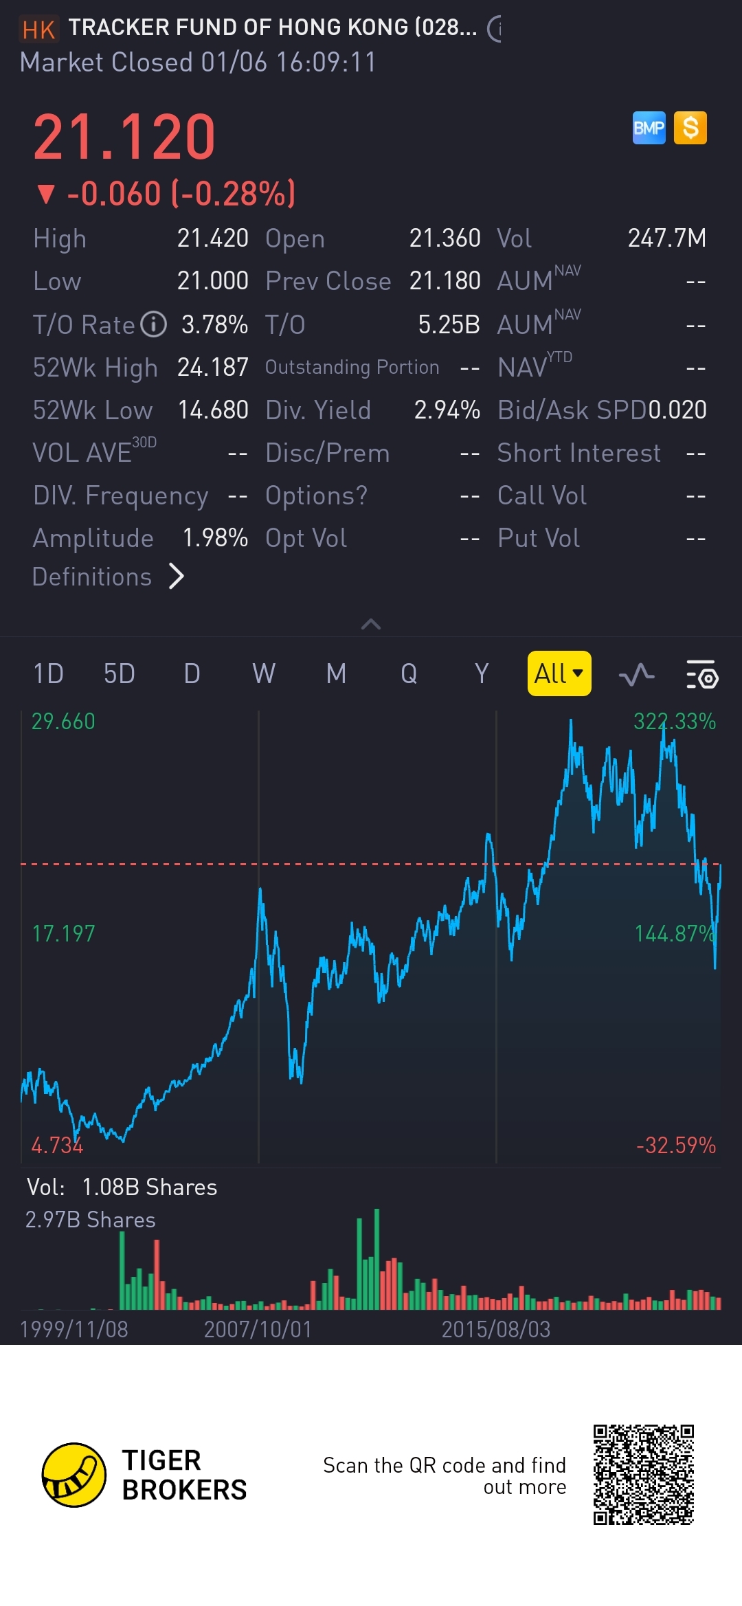The height and width of the screenshot is (1606, 742).
Task: Tap the Tiger Brokers QR code
Action: [x=644, y=1474]
